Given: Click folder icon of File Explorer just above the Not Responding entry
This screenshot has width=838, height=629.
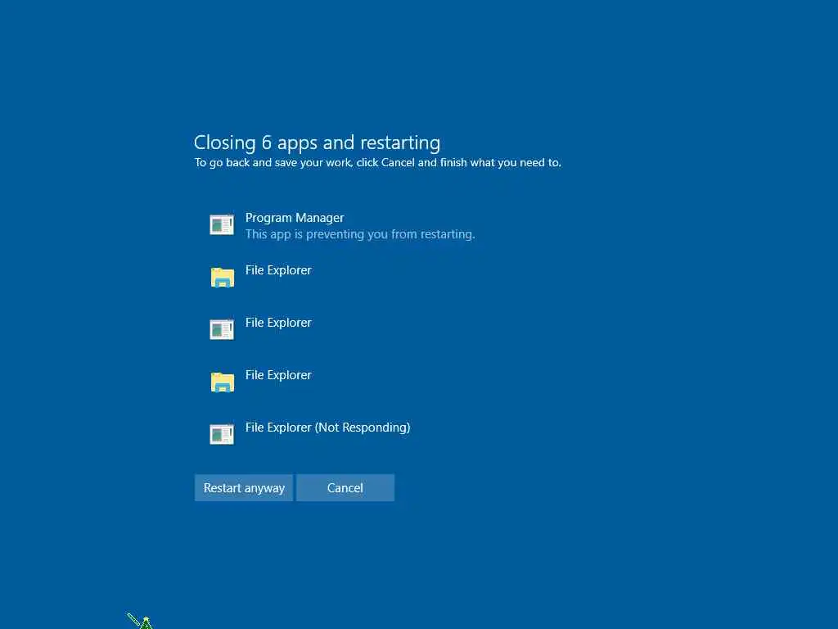Looking at the screenshot, I should point(223,382).
